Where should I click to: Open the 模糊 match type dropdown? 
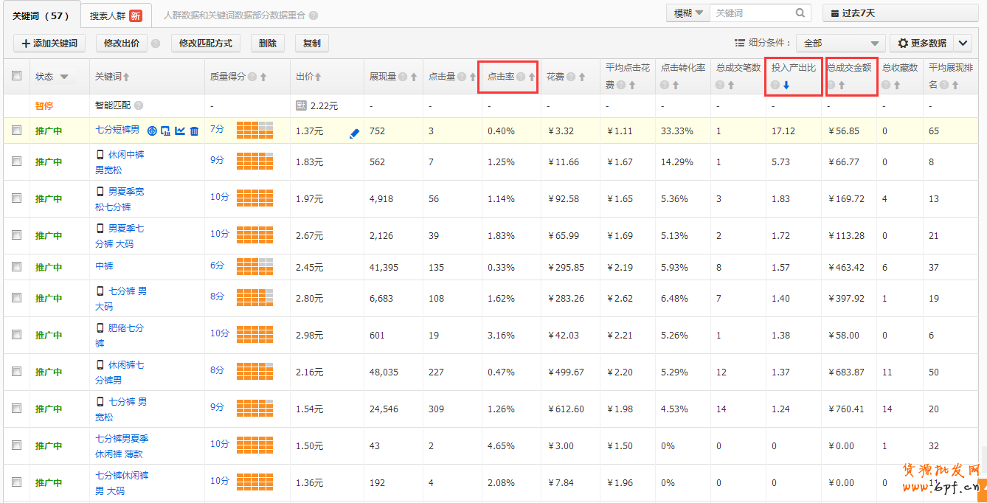point(688,13)
